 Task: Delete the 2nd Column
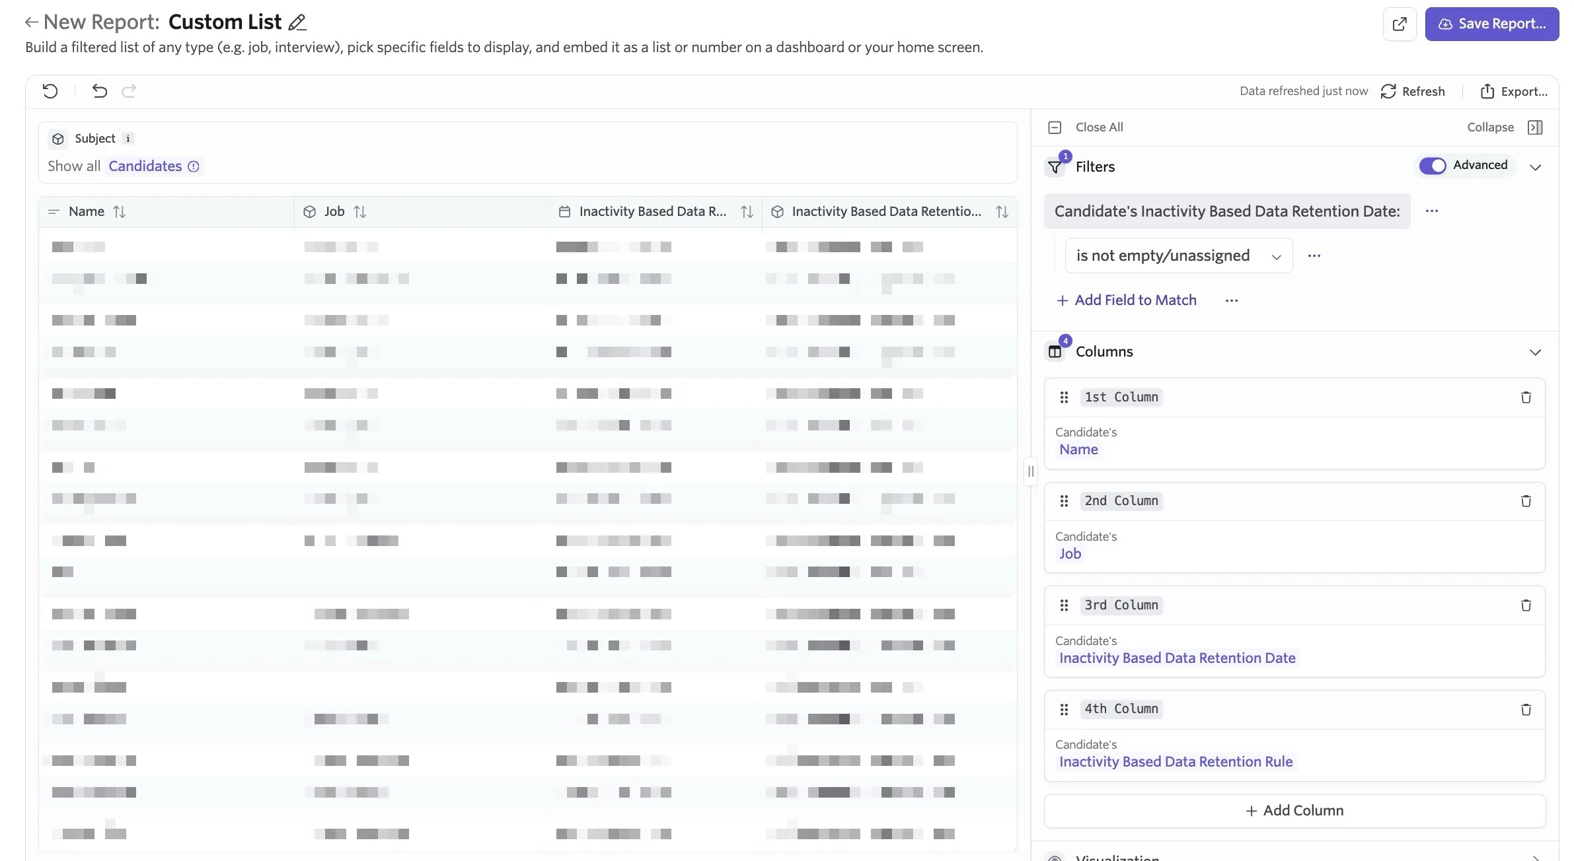tap(1526, 501)
